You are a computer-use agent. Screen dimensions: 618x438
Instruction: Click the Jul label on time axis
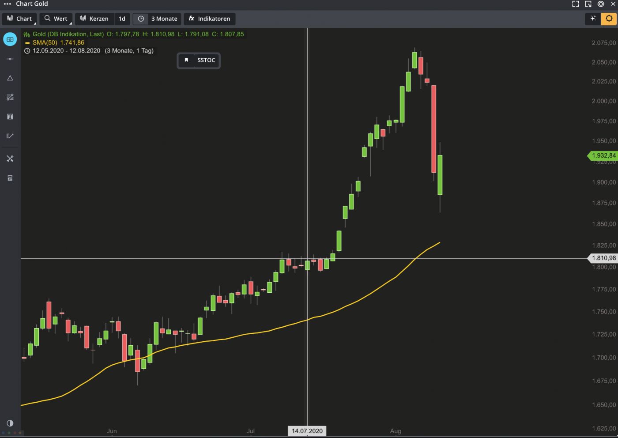point(251,431)
